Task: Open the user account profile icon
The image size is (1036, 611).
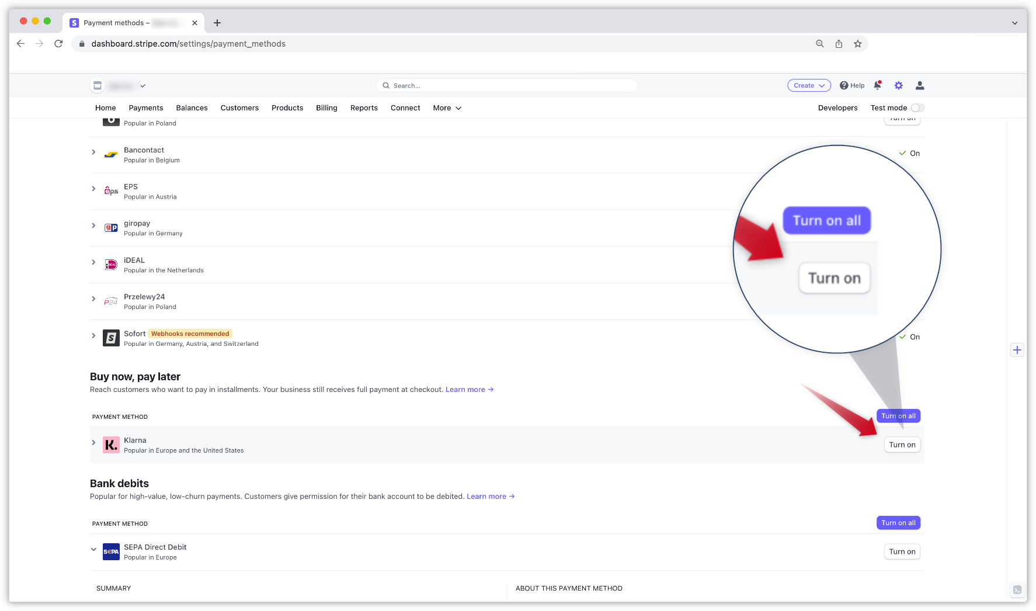Action: pyautogui.click(x=920, y=86)
